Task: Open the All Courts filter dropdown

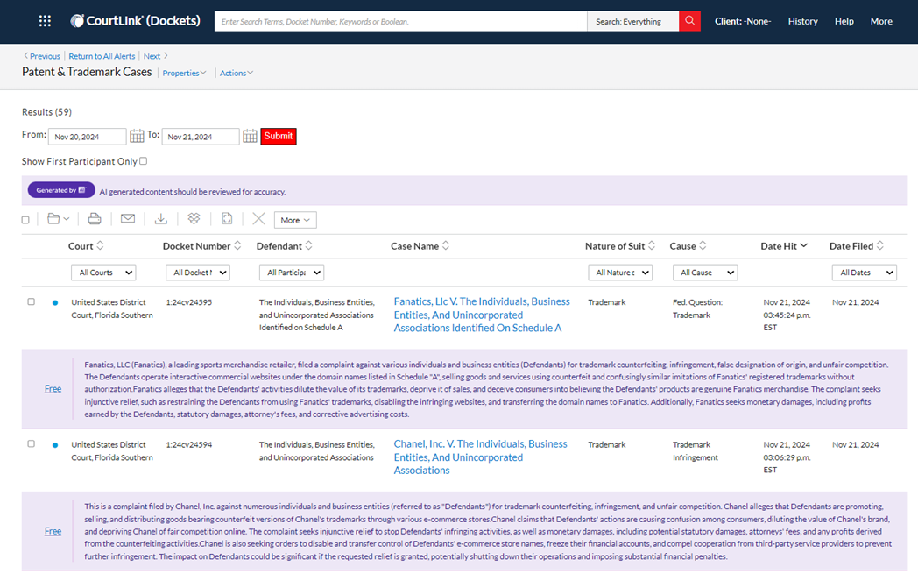Action: point(103,273)
